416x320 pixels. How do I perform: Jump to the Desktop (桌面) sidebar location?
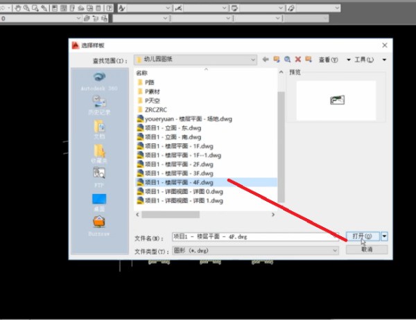99,202
